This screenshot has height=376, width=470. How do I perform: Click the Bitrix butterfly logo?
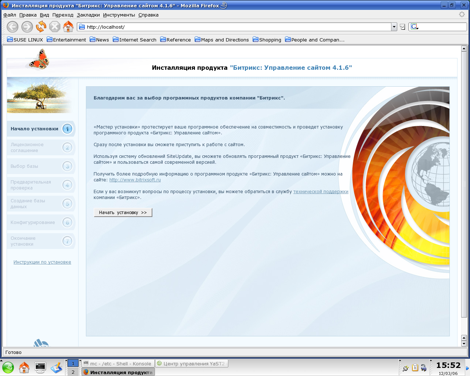(39, 59)
